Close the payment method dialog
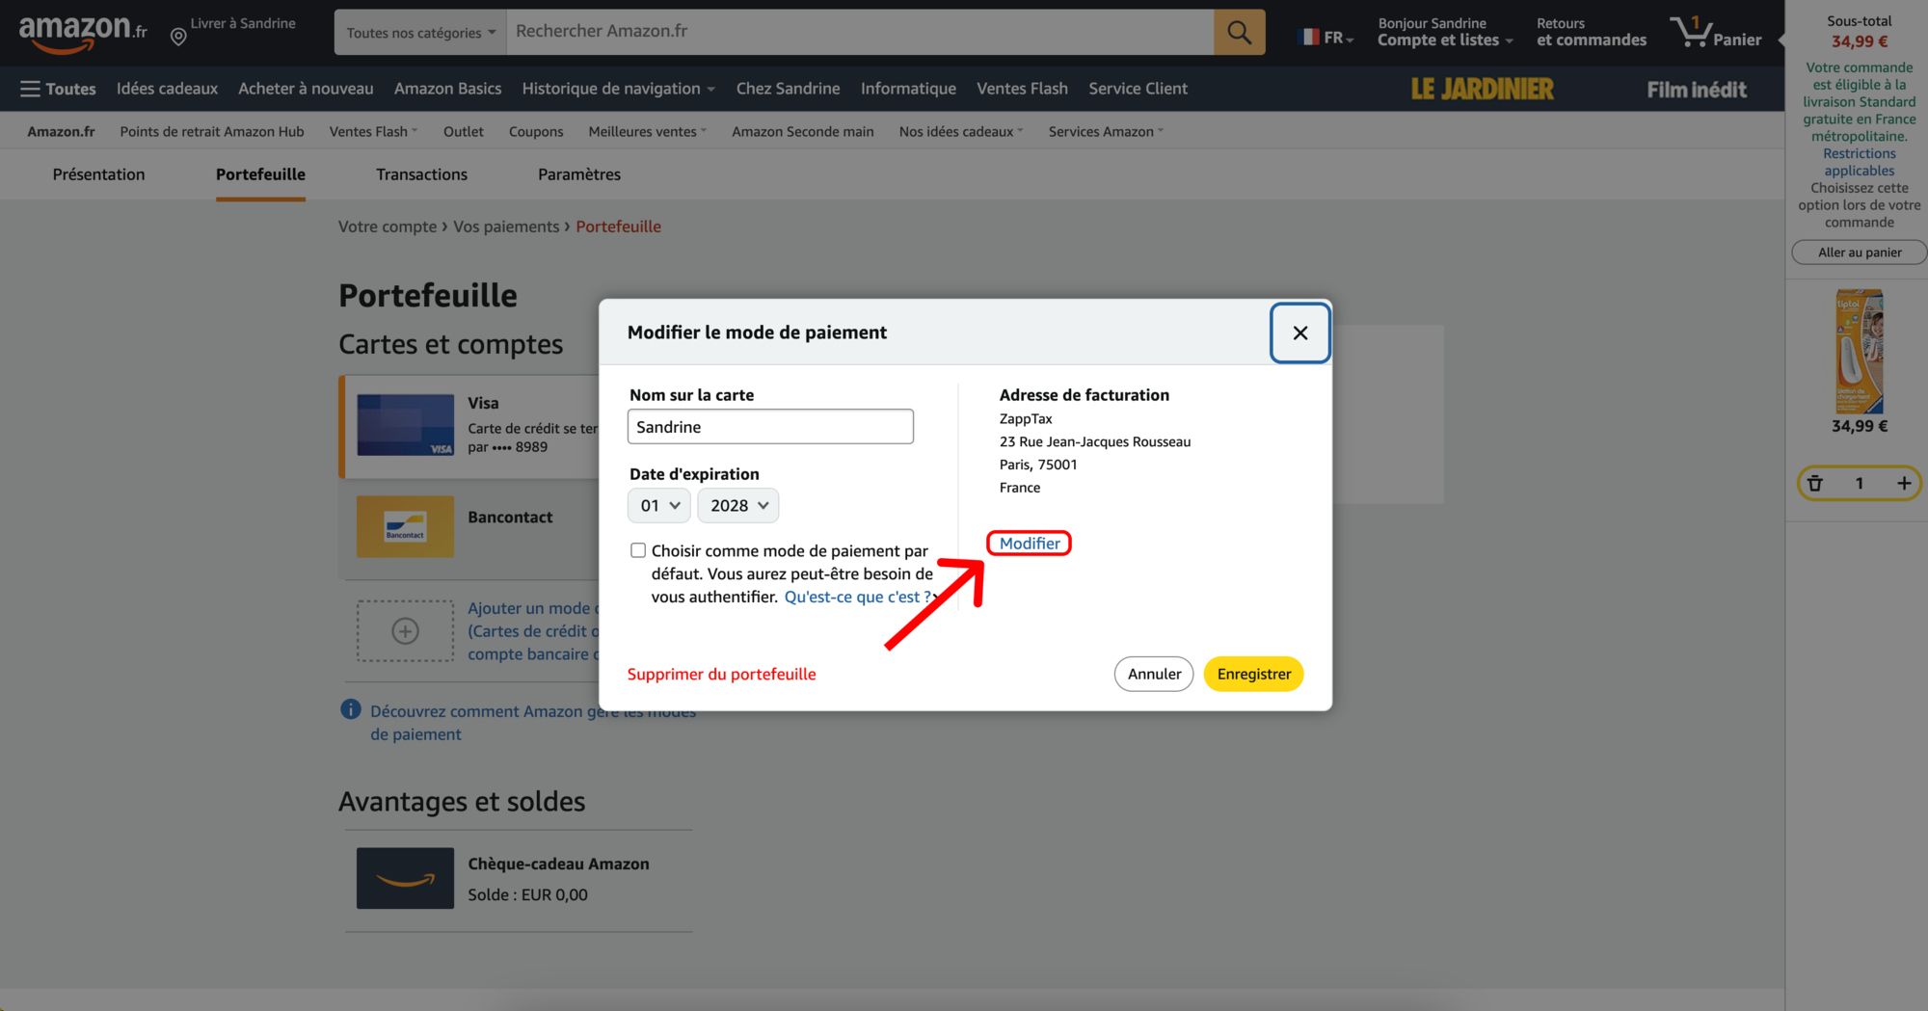The height and width of the screenshot is (1011, 1928). pos(1299,333)
